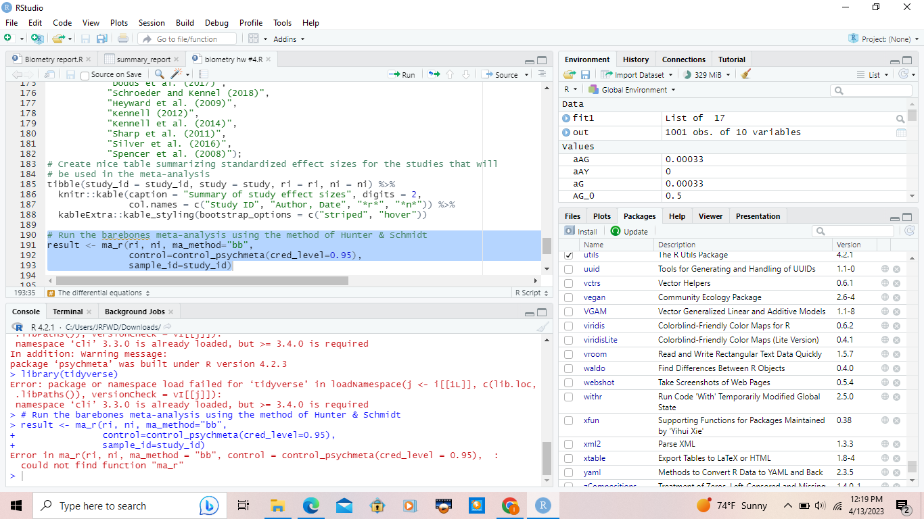Click the re-run previous code region icon
Viewport: 924px width, 519px height.
pyautogui.click(x=434, y=74)
